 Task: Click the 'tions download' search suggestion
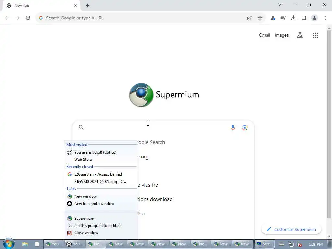(x=155, y=199)
